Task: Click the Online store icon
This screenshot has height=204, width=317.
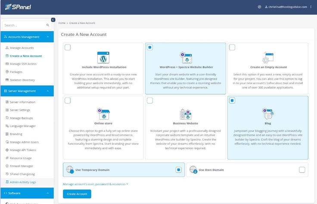Action: click(103, 114)
